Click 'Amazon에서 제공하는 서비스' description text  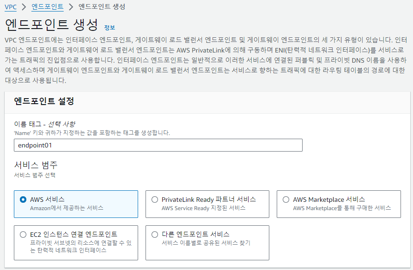(67, 208)
